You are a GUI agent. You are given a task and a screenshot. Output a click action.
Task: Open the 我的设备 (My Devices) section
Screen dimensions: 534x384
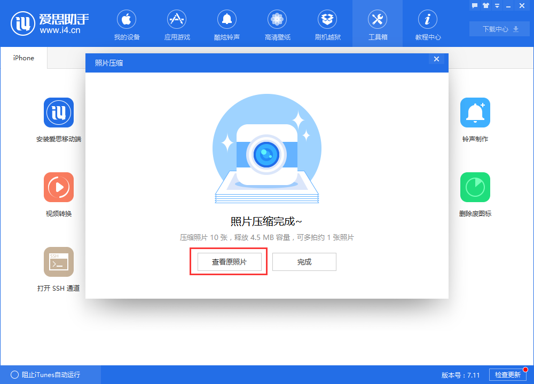127,24
